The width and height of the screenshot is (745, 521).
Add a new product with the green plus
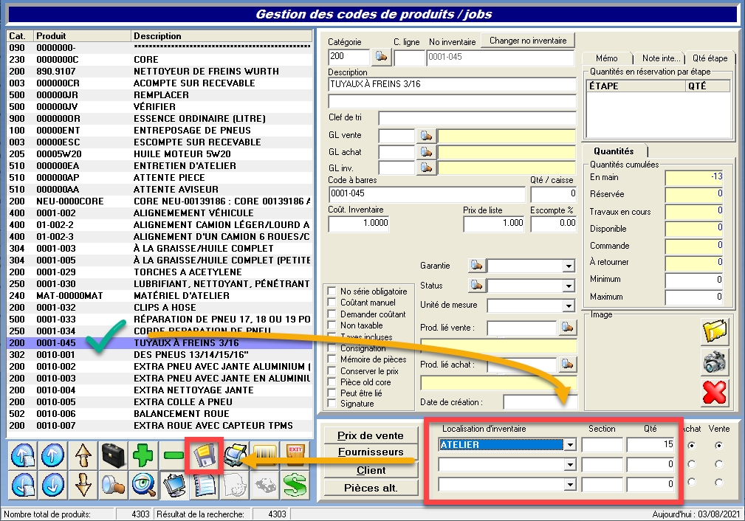[143, 455]
